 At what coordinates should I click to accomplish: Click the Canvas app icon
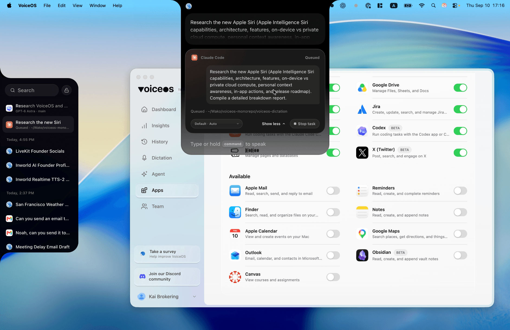click(x=235, y=277)
